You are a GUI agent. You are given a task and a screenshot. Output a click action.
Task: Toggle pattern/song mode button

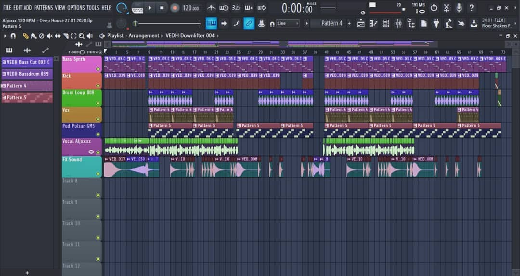click(137, 8)
